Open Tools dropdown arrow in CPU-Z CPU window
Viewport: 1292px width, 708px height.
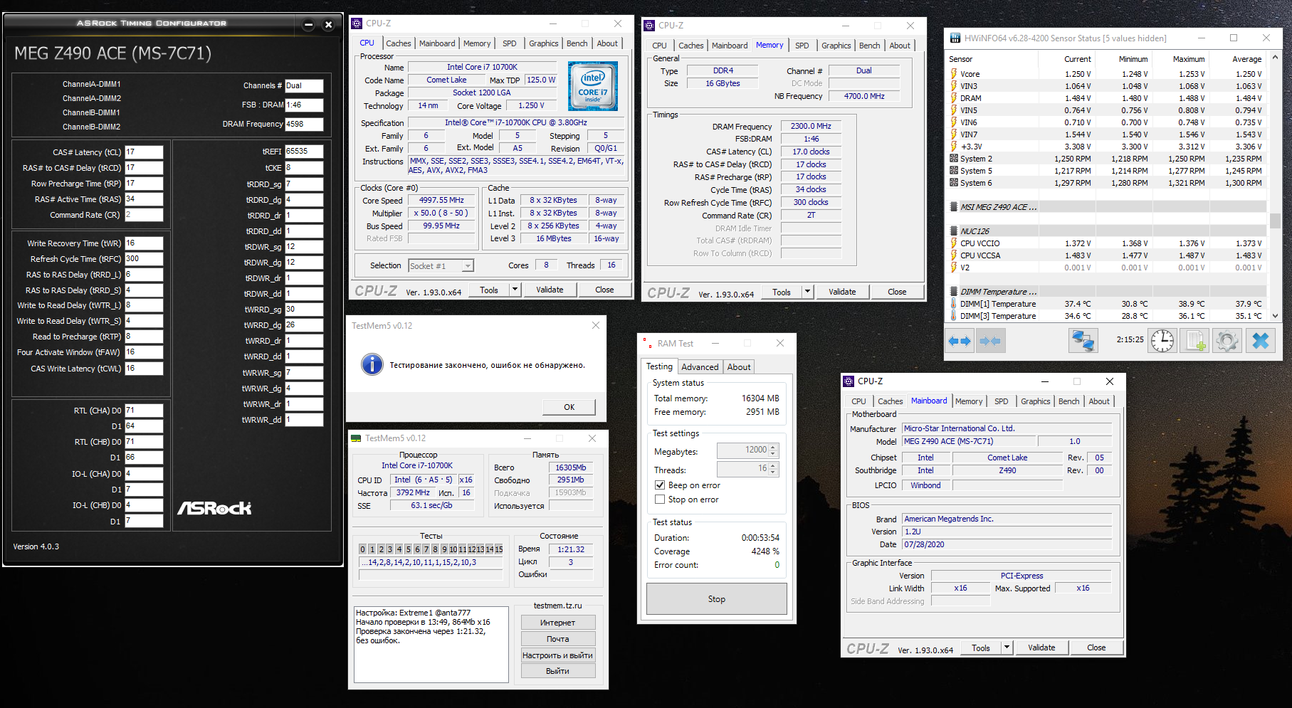(x=515, y=290)
